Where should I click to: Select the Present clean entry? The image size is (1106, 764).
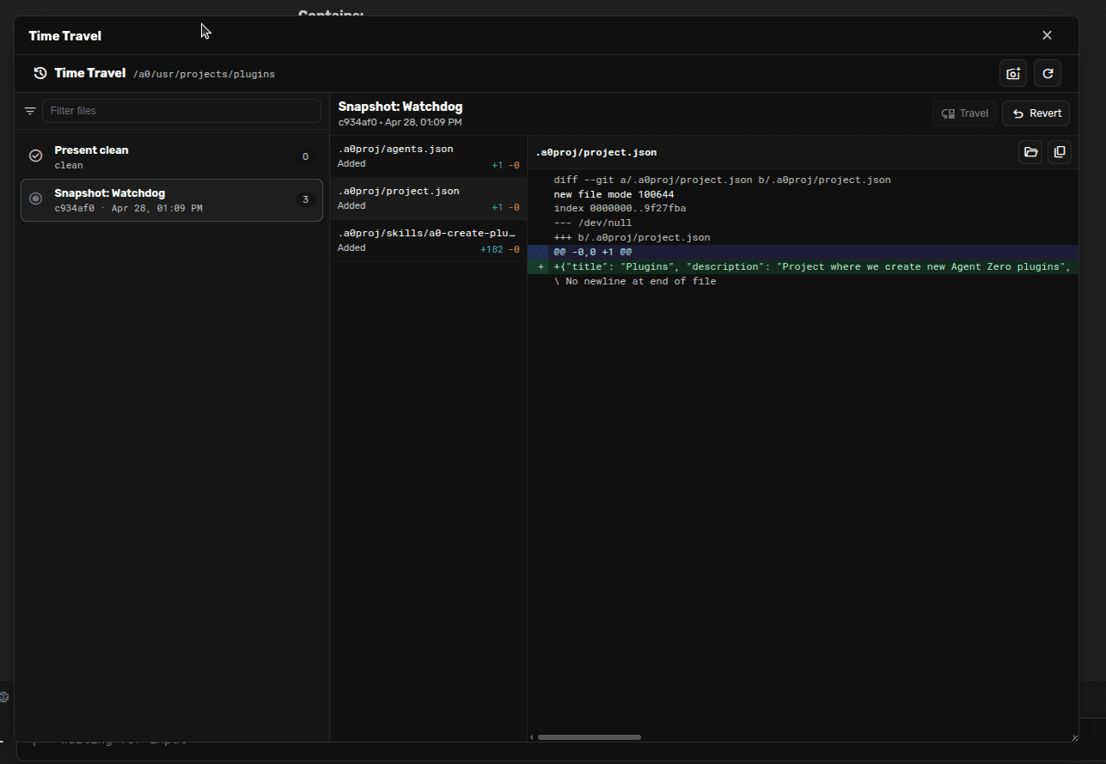click(x=172, y=156)
